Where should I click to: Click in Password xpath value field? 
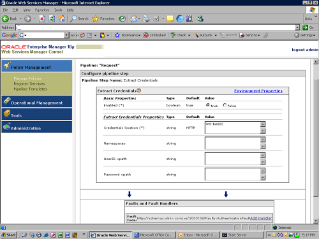click(x=232, y=174)
